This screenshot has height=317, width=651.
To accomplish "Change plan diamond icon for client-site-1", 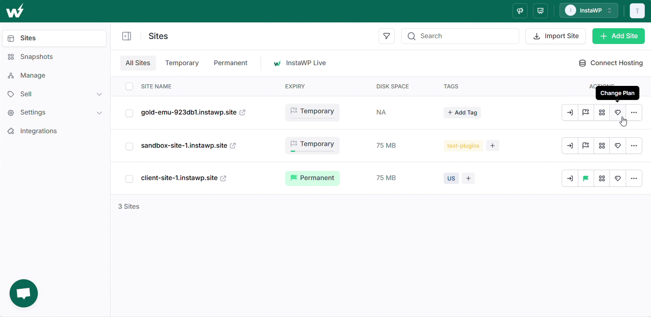I will coord(618,178).
